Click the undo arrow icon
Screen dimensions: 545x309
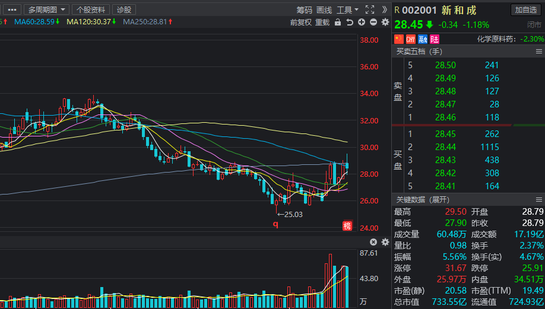click(x=350, y=22)
